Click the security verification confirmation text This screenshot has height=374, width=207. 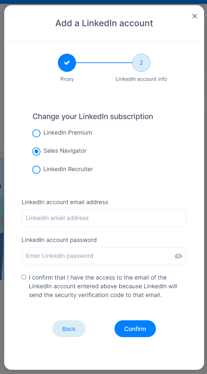(103, 286)
